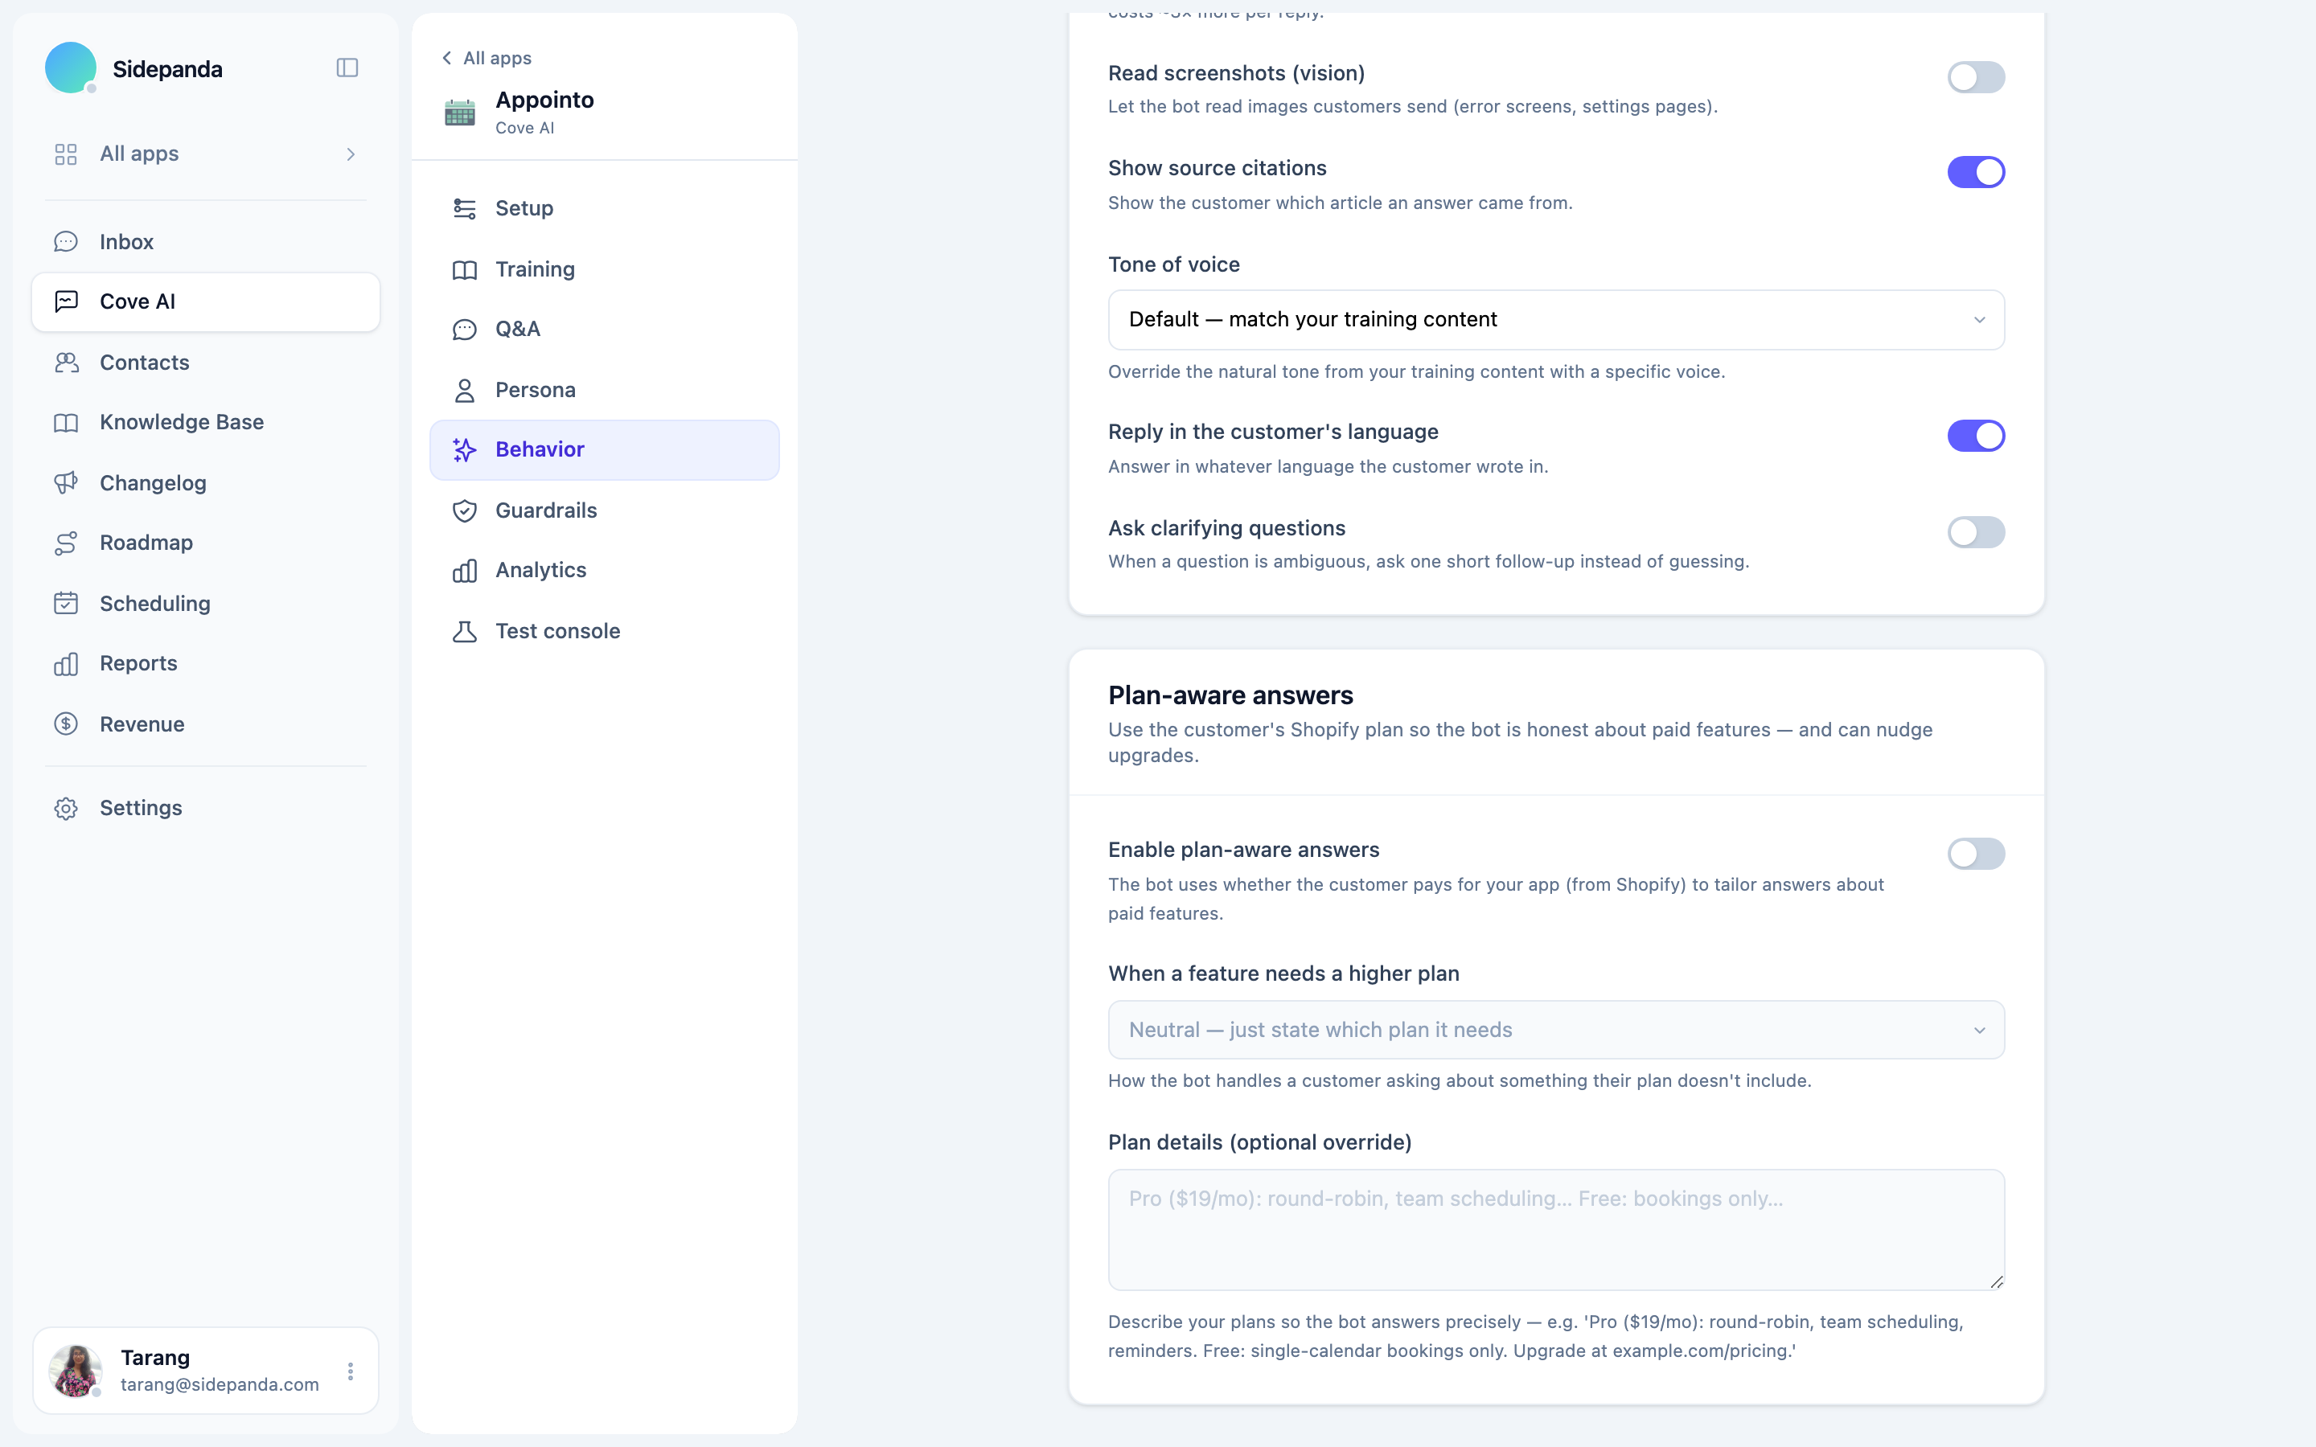Open Roadmap in the sidebar
2316x1447 pixels.
pos(206,543)
